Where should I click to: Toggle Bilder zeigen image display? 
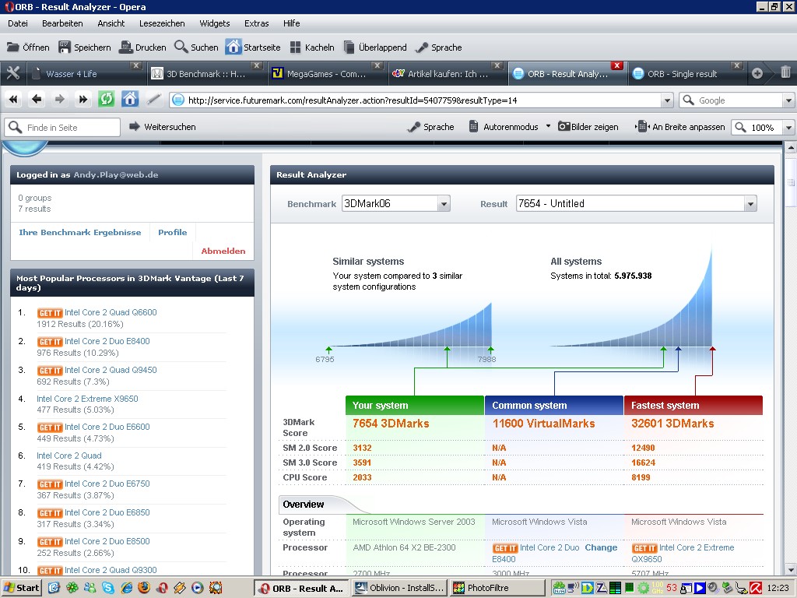[588, 127]
